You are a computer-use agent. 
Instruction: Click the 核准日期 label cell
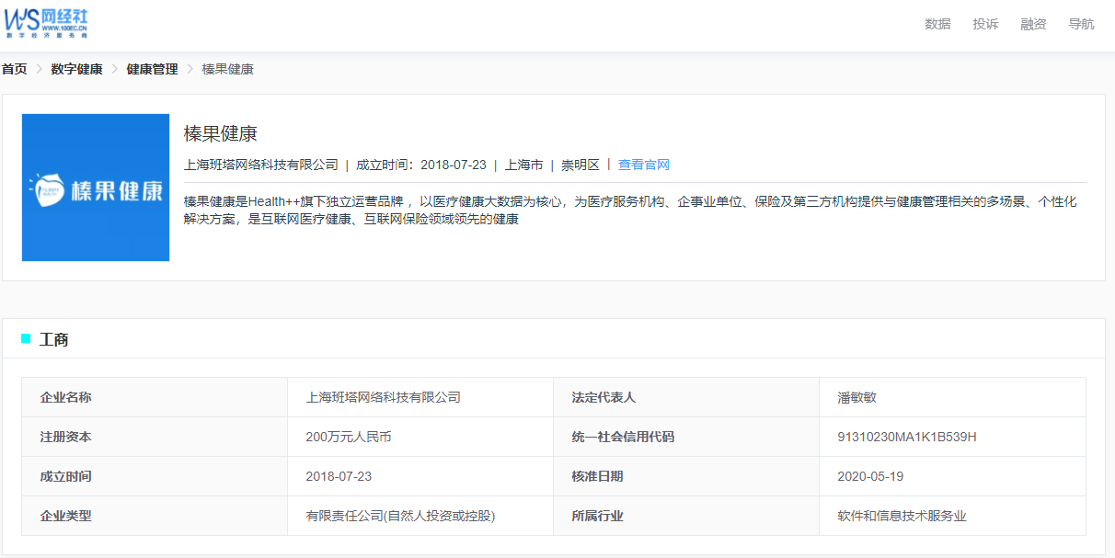686,476
